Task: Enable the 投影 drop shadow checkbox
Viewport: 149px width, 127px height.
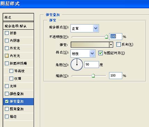Action: tap(7, 33)
